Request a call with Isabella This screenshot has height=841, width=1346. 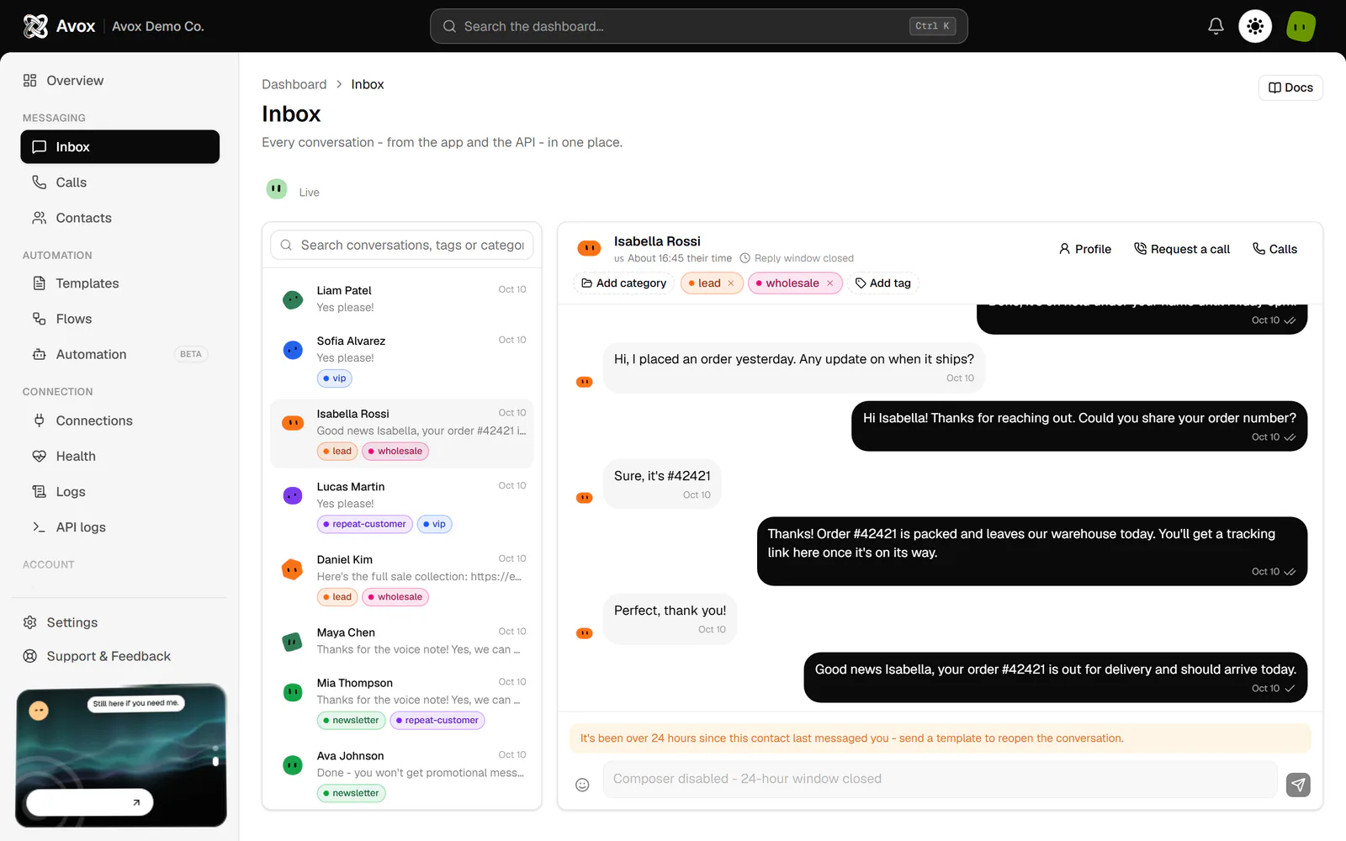point(1182,249)
